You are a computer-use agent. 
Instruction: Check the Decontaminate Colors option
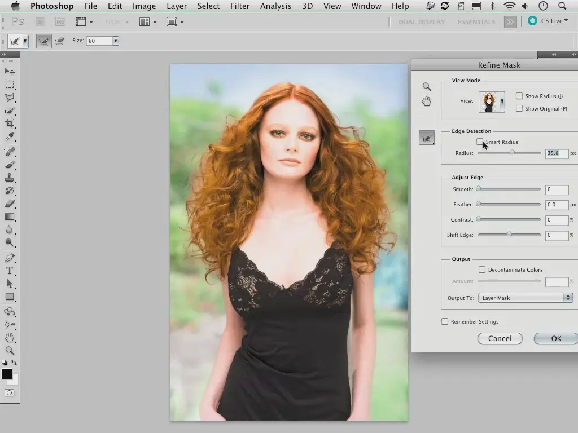coord(482,270)
